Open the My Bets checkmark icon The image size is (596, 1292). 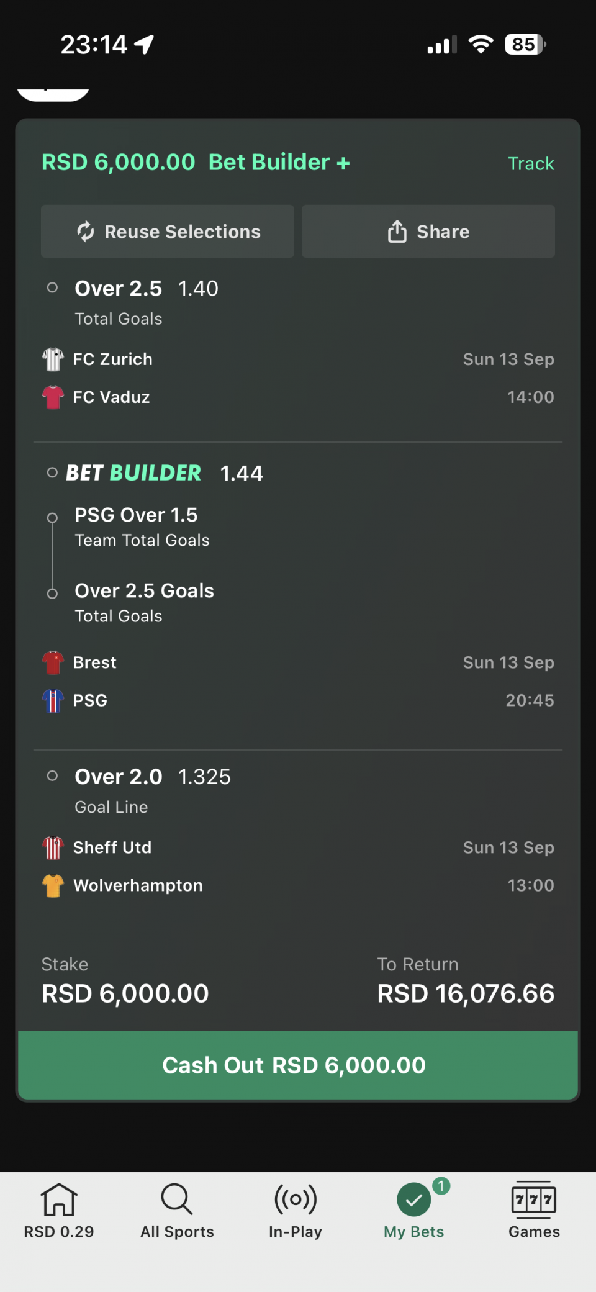(414, 1199)
